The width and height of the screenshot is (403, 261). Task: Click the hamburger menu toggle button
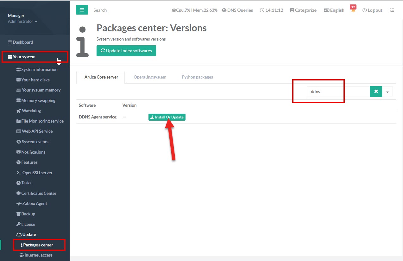coord(82,10)
